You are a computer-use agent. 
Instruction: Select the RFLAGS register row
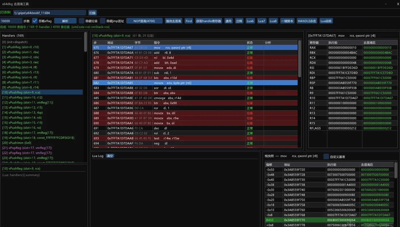(353, 128)
